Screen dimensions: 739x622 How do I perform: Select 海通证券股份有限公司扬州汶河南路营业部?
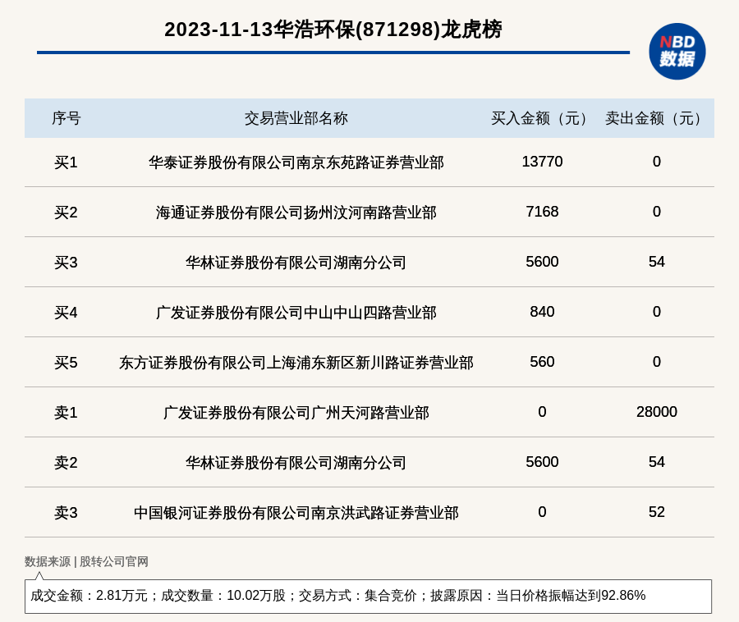(x=296, y=213)
